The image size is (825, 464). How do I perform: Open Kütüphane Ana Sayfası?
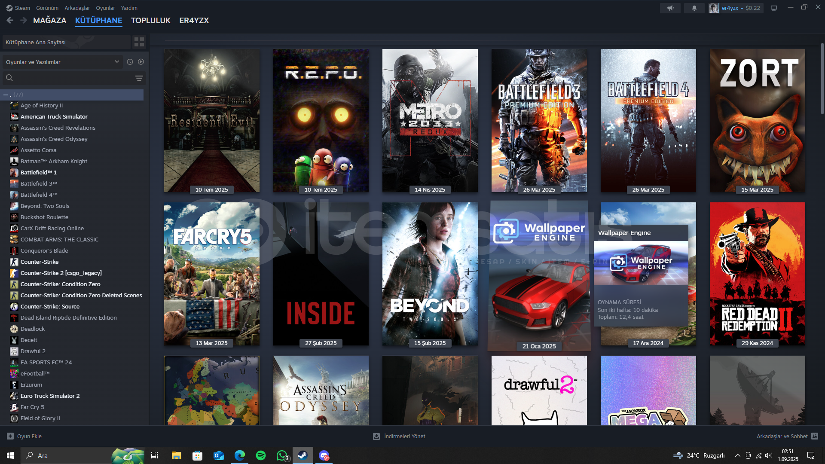[67, 42]
